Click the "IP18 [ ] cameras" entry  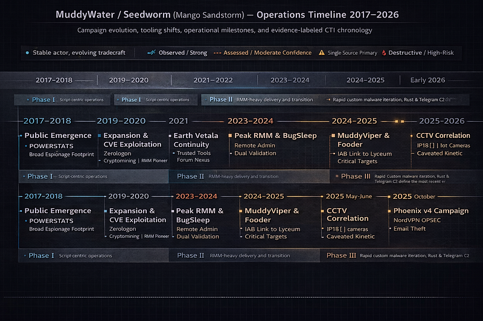(347, 229)
